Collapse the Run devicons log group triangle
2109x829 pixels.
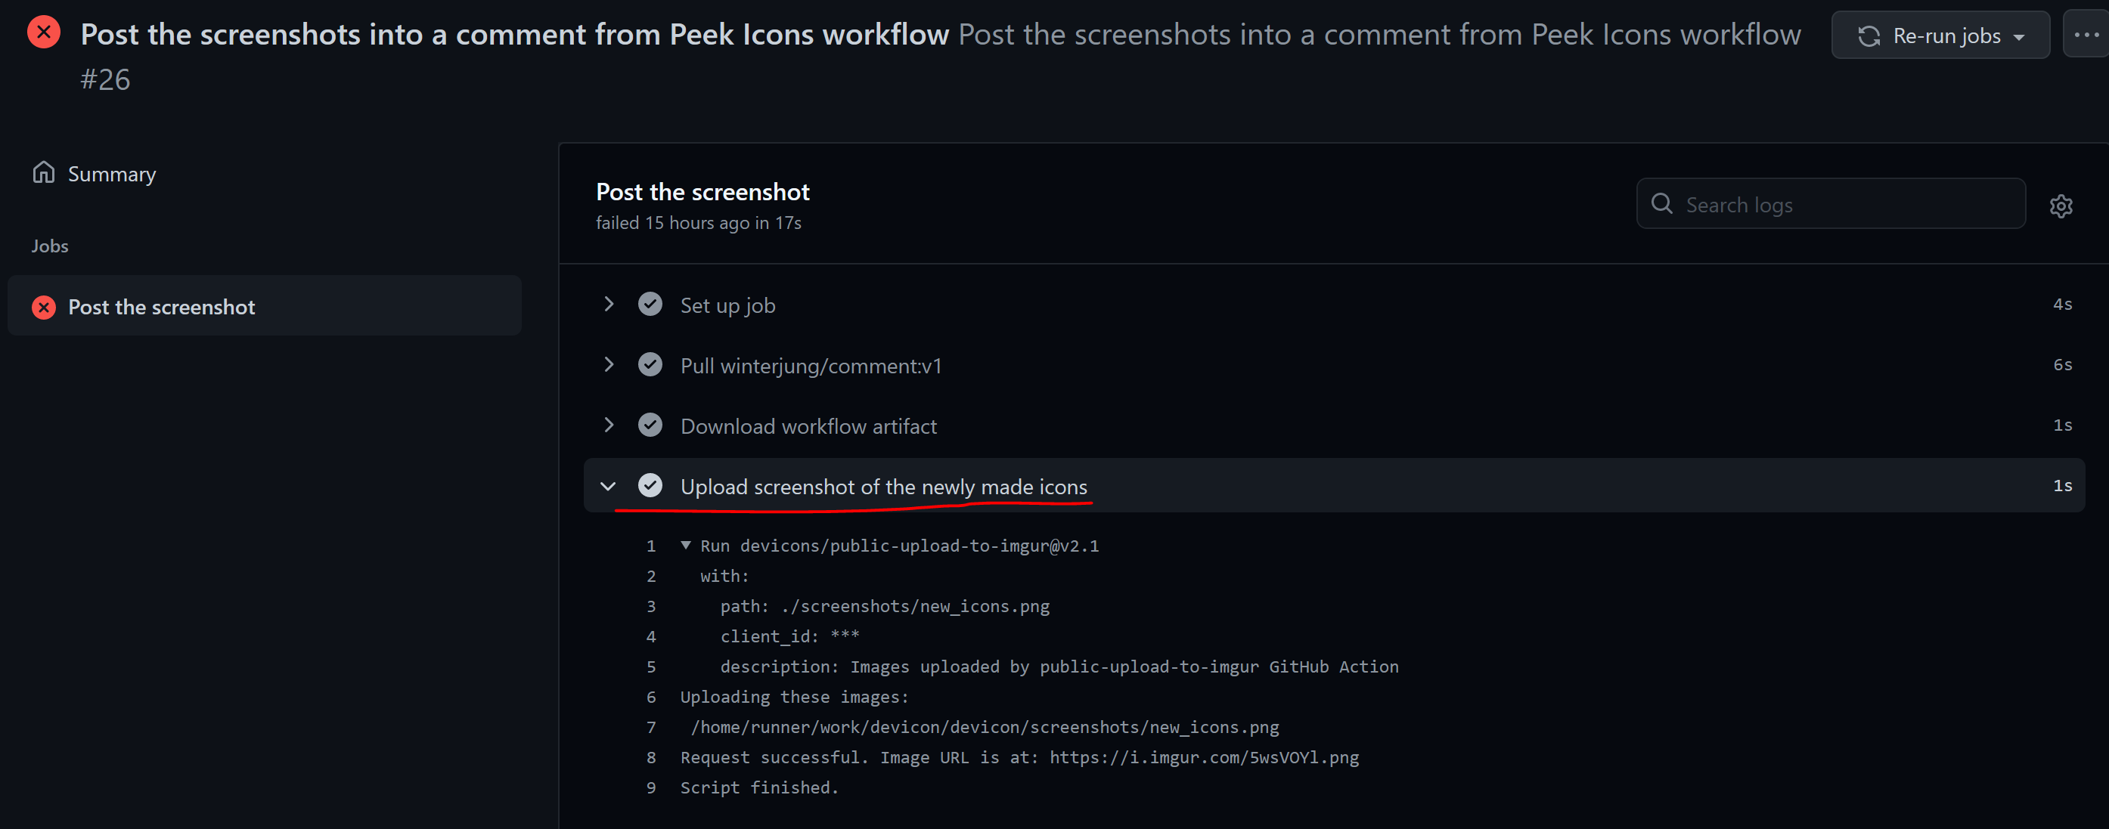(686, 545)
